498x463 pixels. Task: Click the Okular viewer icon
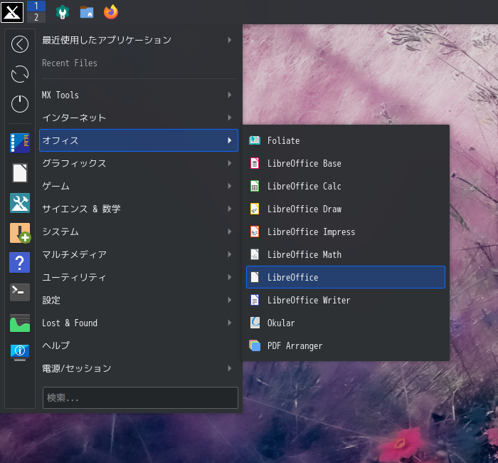tap(255, 323)
